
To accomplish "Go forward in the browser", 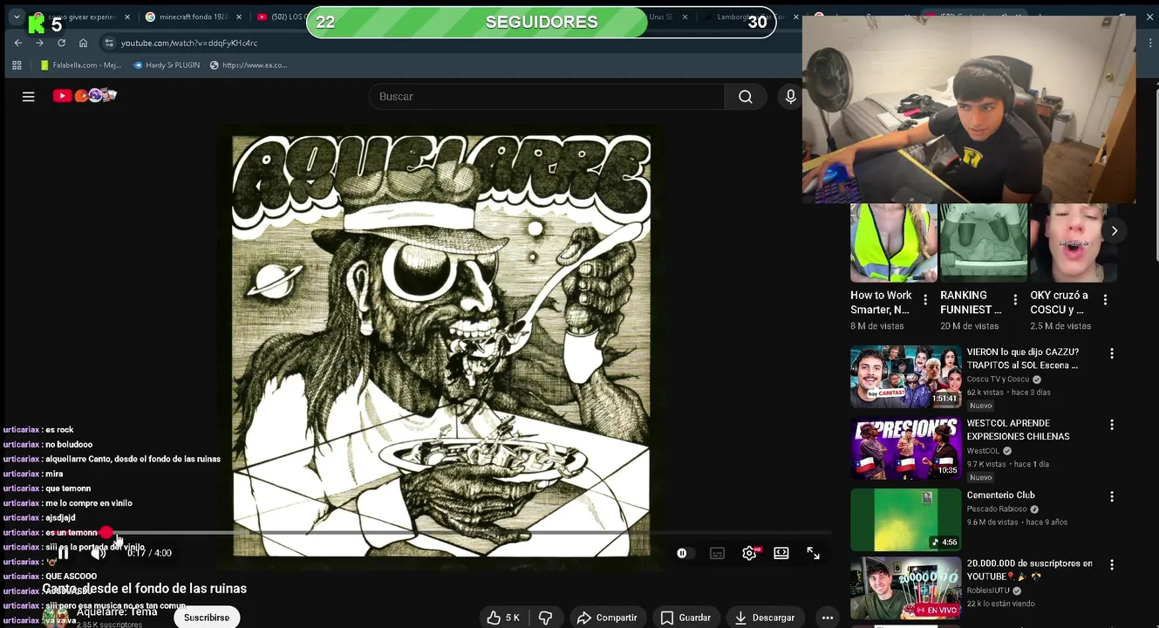I will [39, 43].
